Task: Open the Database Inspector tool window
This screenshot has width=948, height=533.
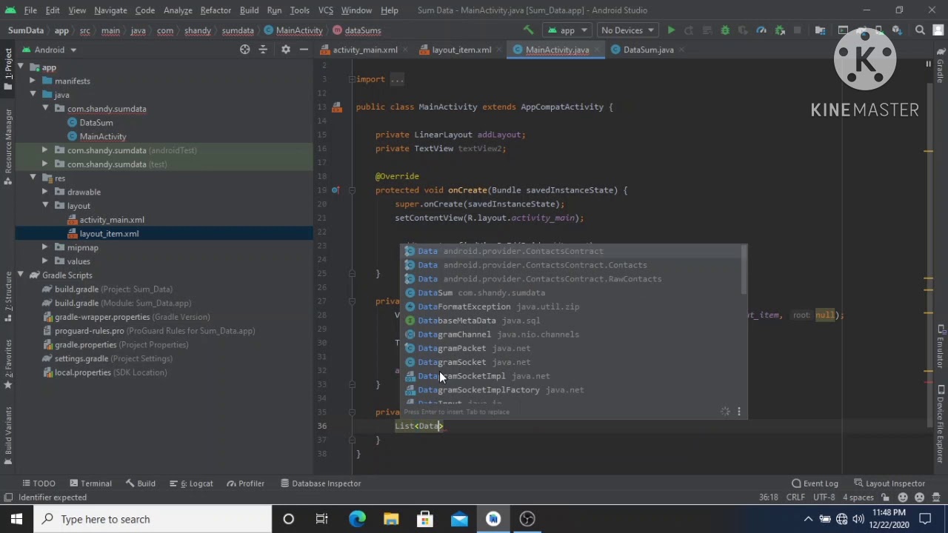Action: (321, 483)
